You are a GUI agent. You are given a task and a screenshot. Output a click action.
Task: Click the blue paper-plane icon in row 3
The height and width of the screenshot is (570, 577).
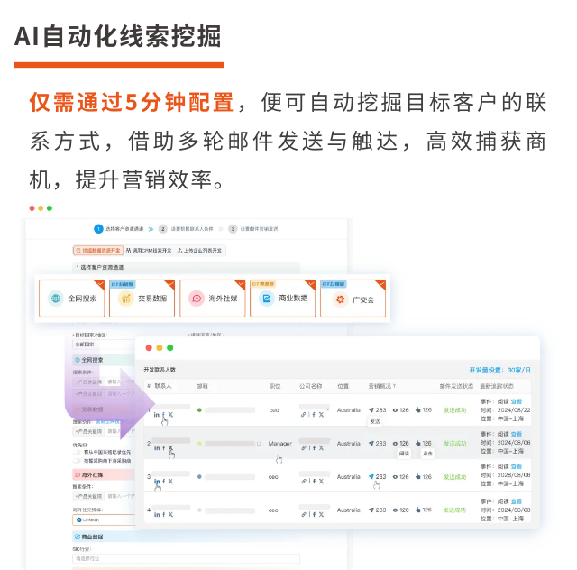(371, 476)
